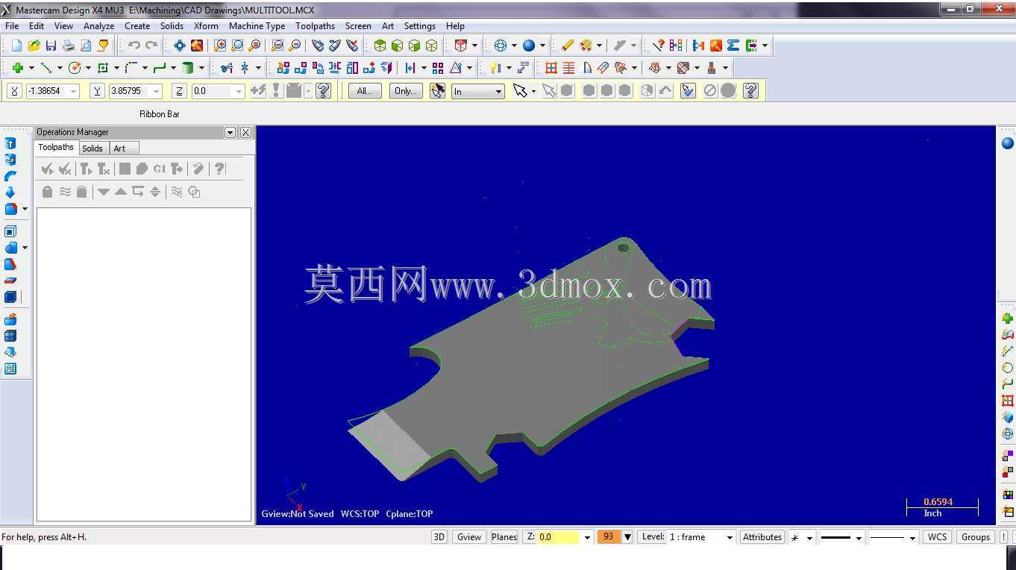Open the Analyze menu
Image resolution: width=1016 pixels, height=570 pixels.
98,25
